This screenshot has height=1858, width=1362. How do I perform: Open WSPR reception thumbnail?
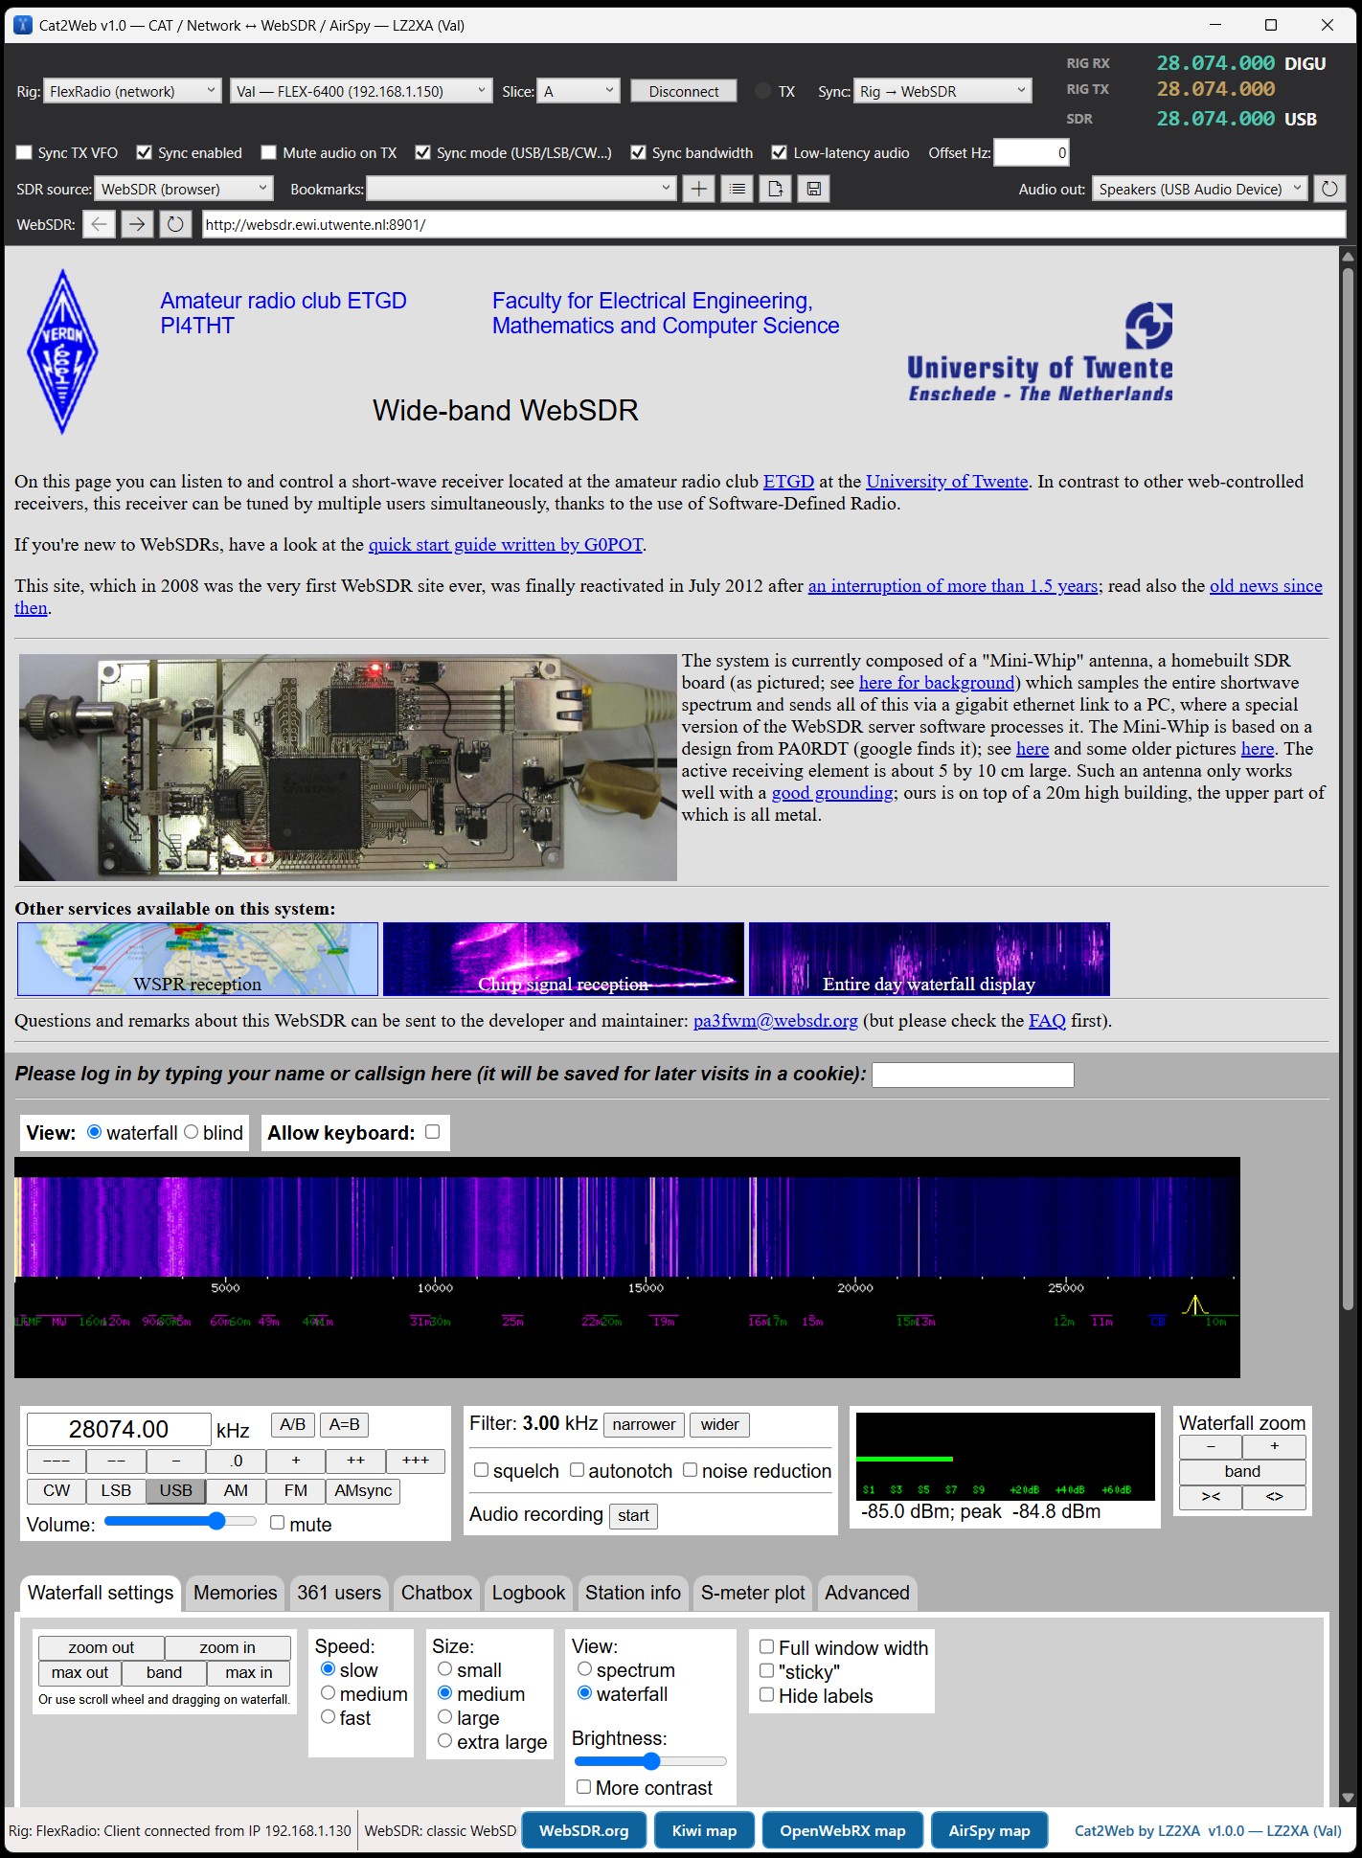(x=198, y=959)
